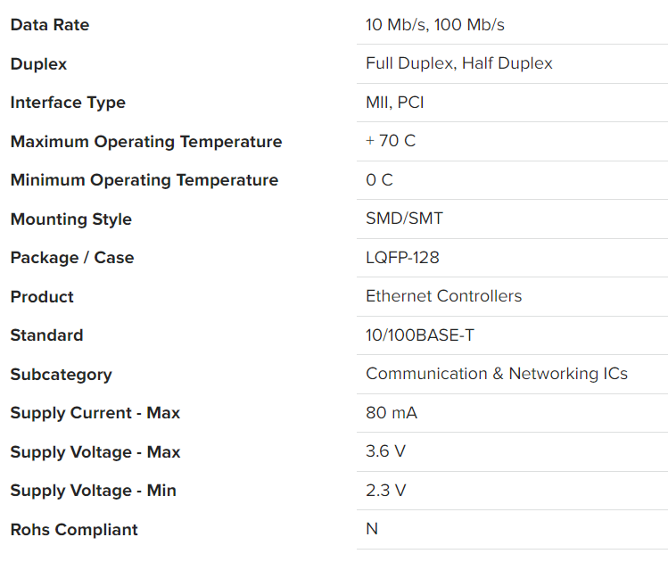This screenshot has width=668, height=562.
Task: Click the Minimum Operating Temperature label
Action: [x=144, y=180]
